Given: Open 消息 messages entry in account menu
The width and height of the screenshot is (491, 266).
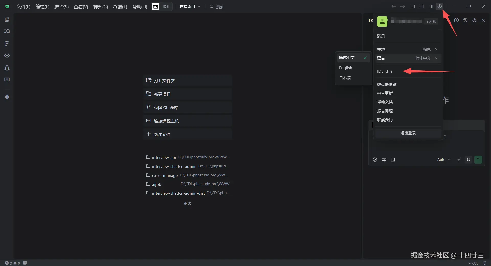Looking at the screenshot, I should (x=408, y=36).
